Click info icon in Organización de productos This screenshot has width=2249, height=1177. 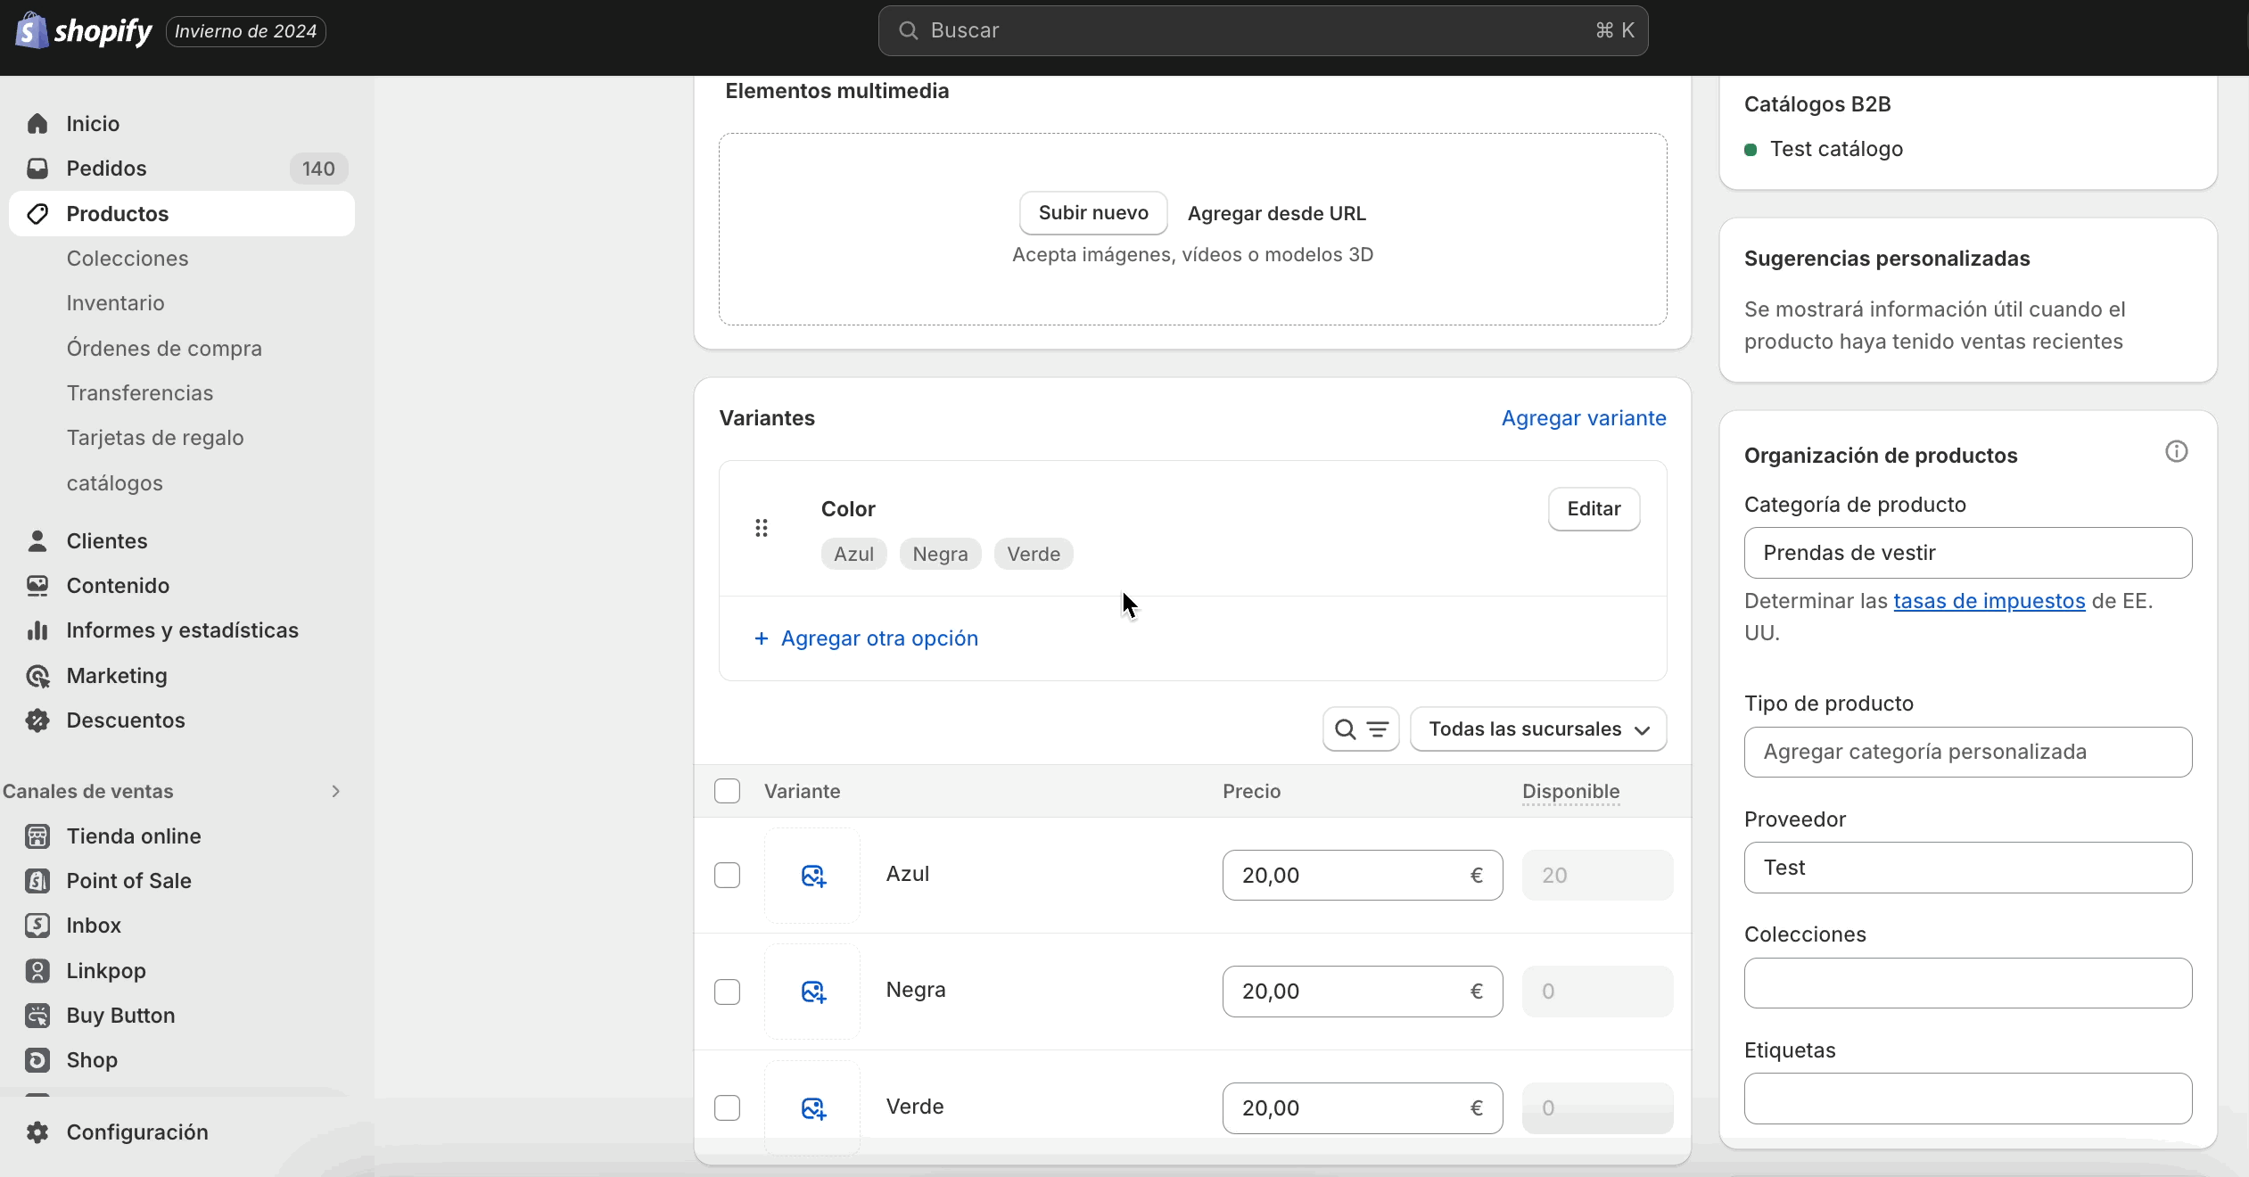2176,452
